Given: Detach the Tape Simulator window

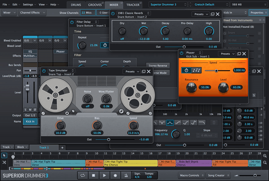Looking at the screenshot, I should 144,72.
